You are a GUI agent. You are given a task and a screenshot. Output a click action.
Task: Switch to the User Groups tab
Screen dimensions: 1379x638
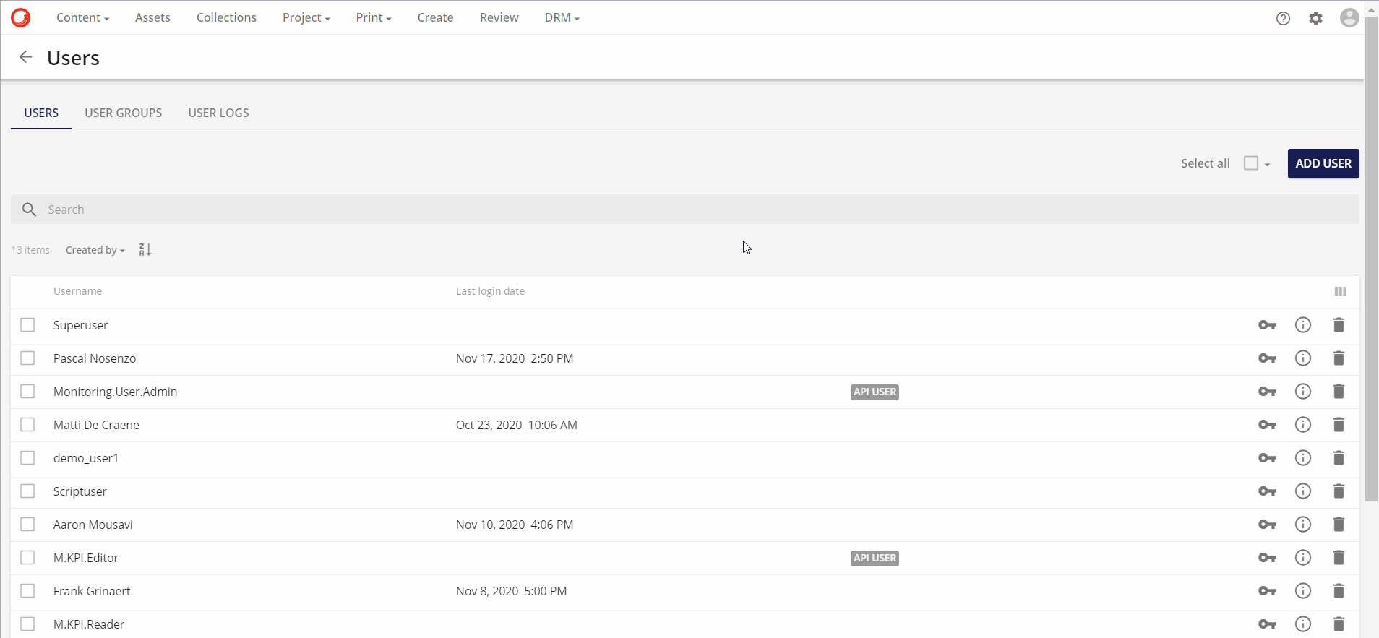pos(124,113)
